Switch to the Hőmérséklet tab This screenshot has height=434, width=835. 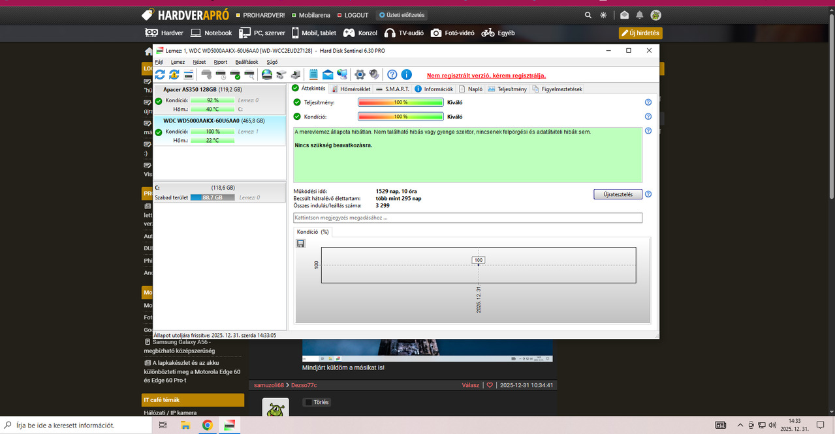coord(351,89)
